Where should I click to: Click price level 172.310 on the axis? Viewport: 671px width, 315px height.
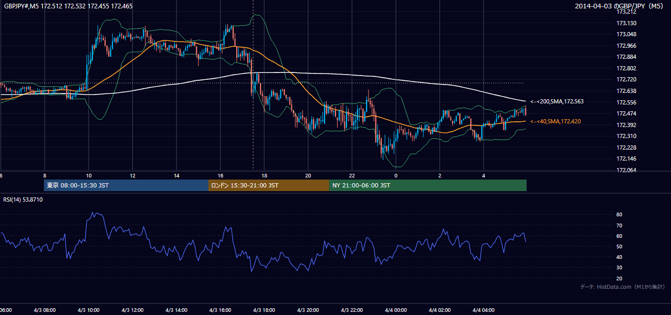point(626,136)
